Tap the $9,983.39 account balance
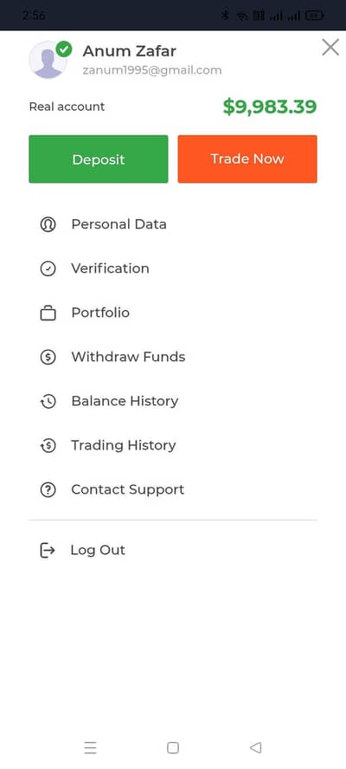This screenshot has height=769, width=346. (270, 107)
